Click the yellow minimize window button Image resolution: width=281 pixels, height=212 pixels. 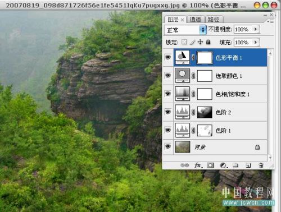tap(257, 5)
